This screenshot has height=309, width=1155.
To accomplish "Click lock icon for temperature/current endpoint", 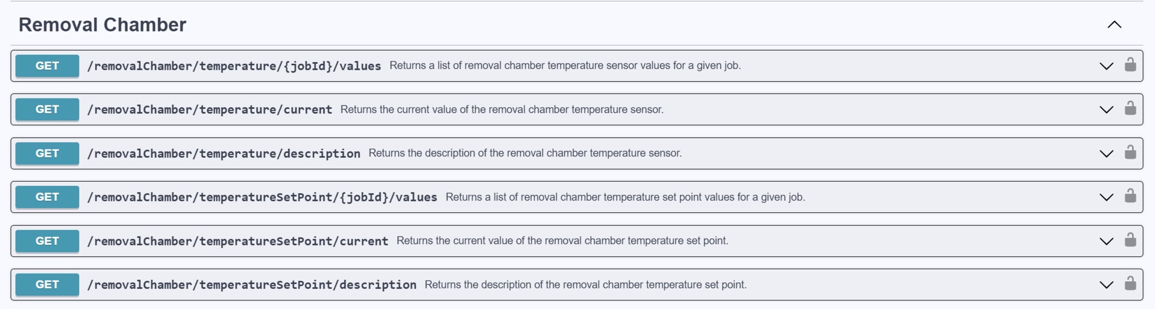I will point(1130,109).
